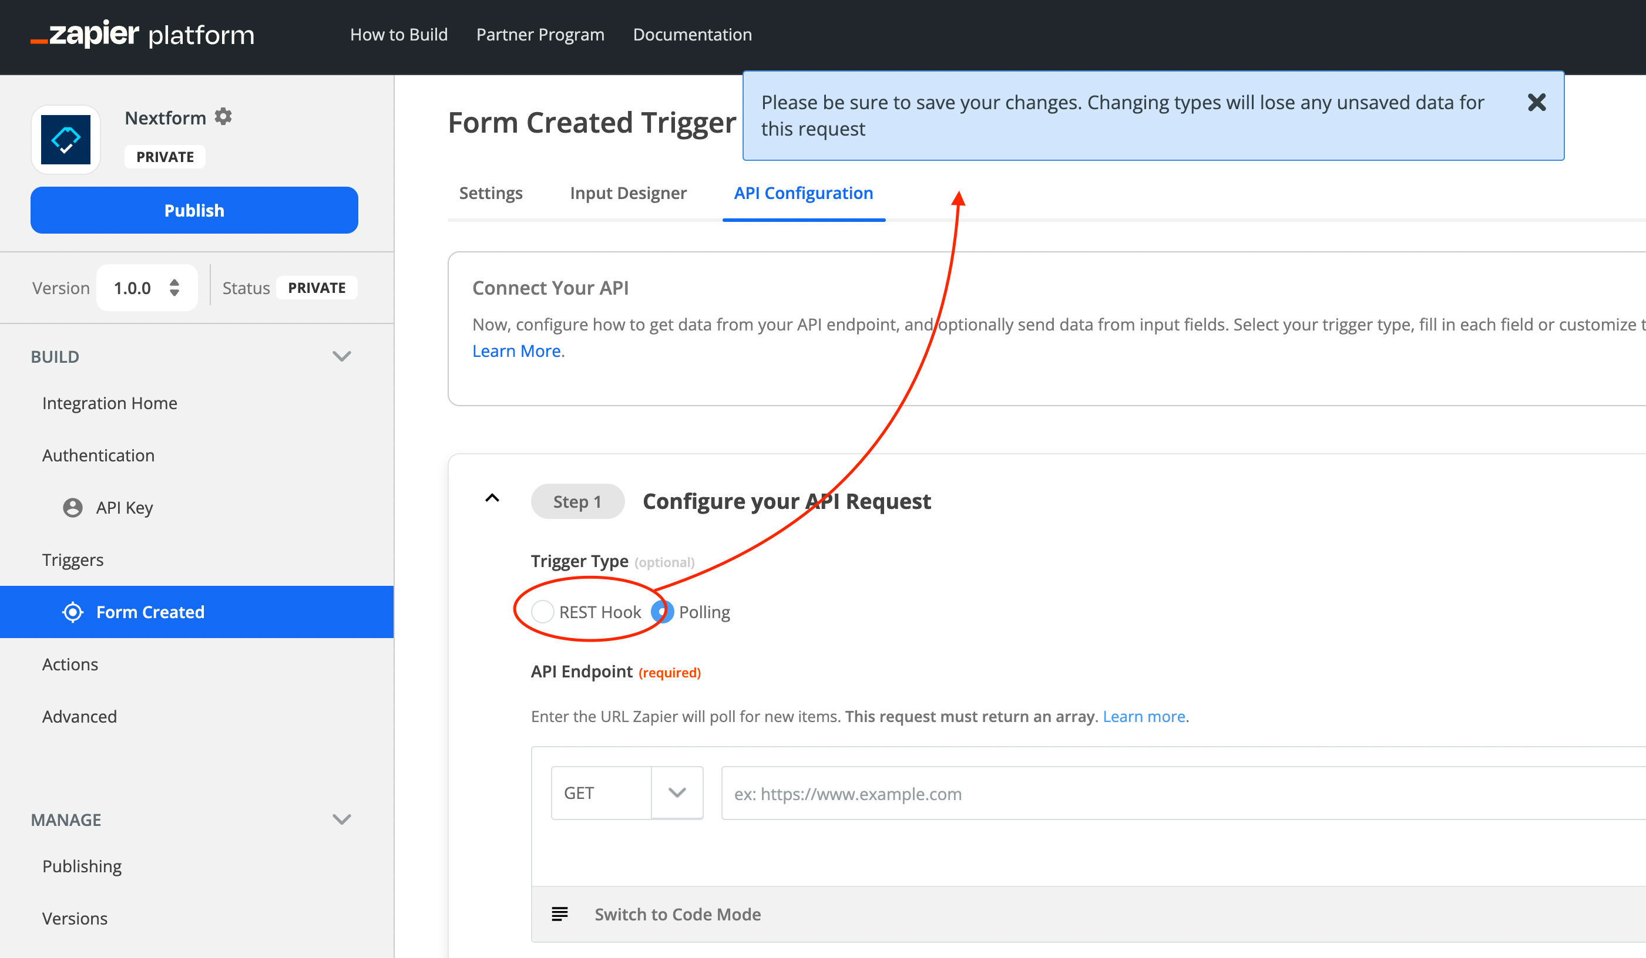1646x958 pixels.
Task: Open Nextform settings gear icon
Action: point(223,116)
